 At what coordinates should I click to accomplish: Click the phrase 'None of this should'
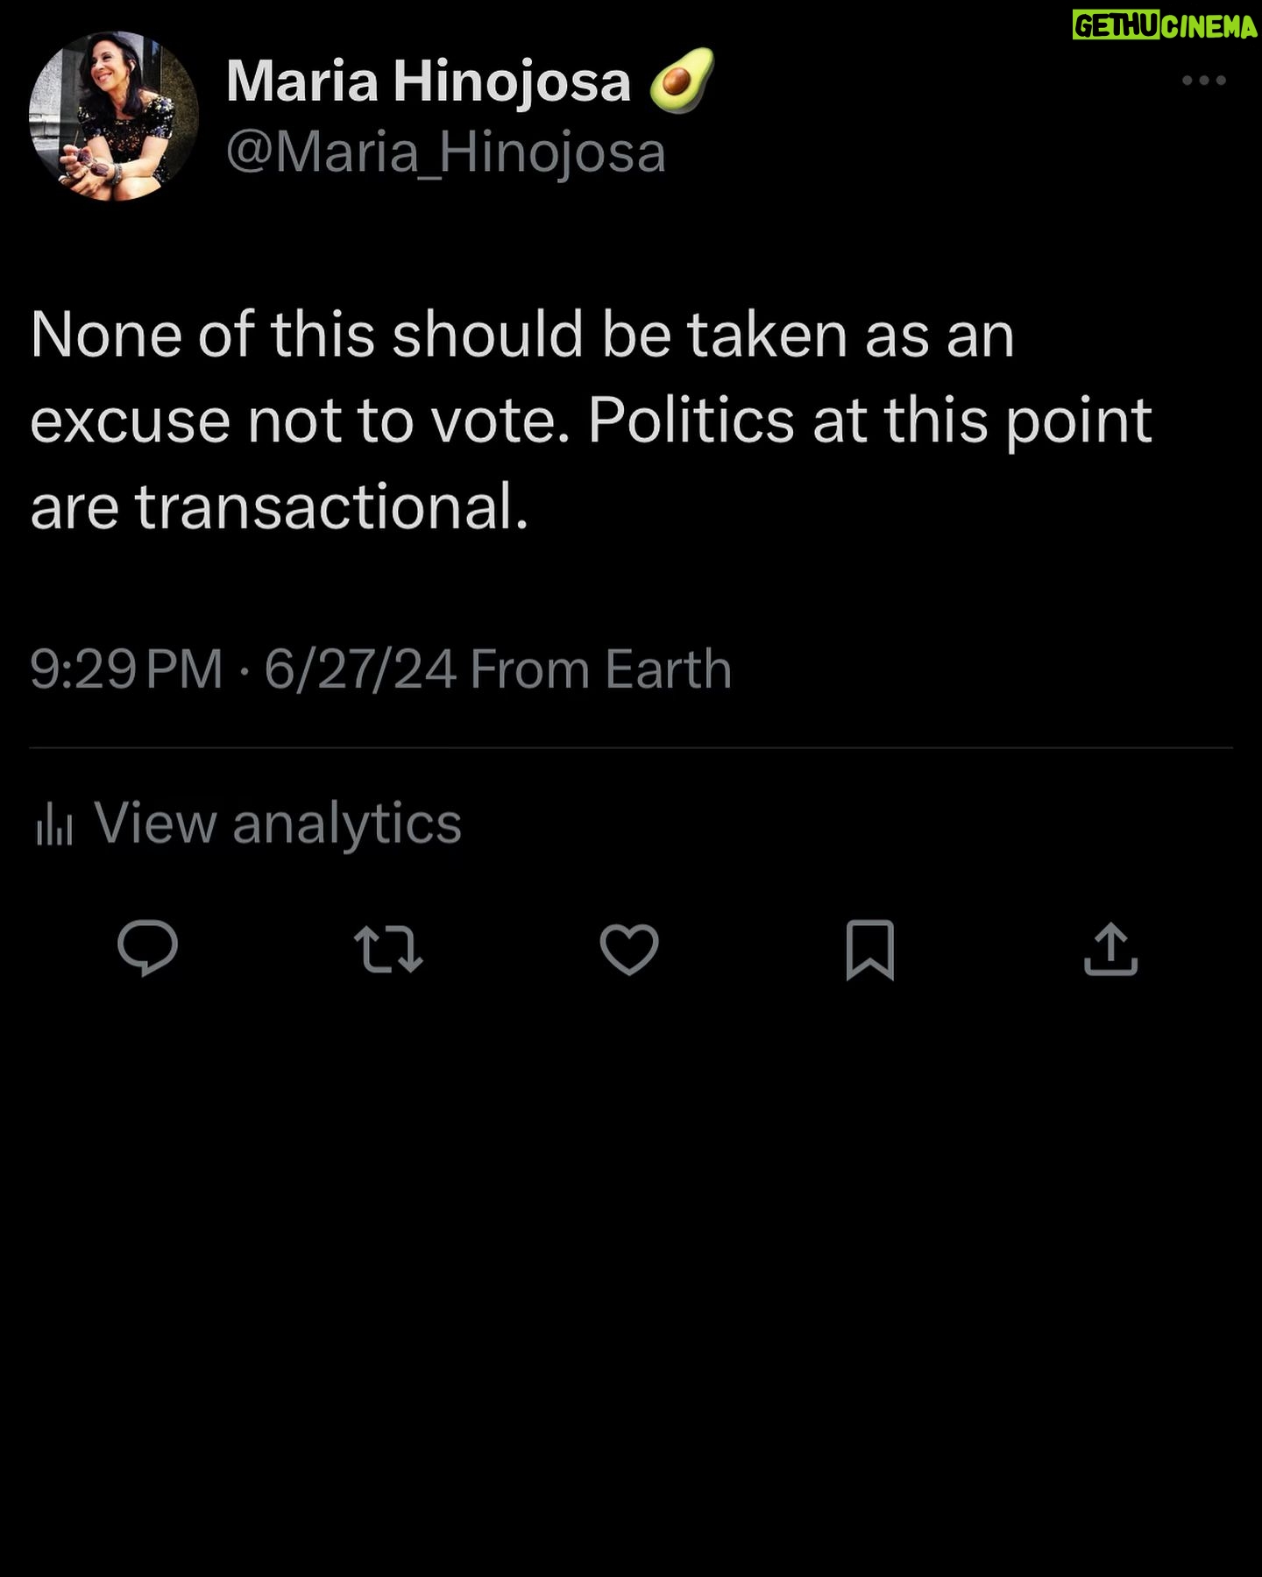pyautogui.click(x=307, y=335)
